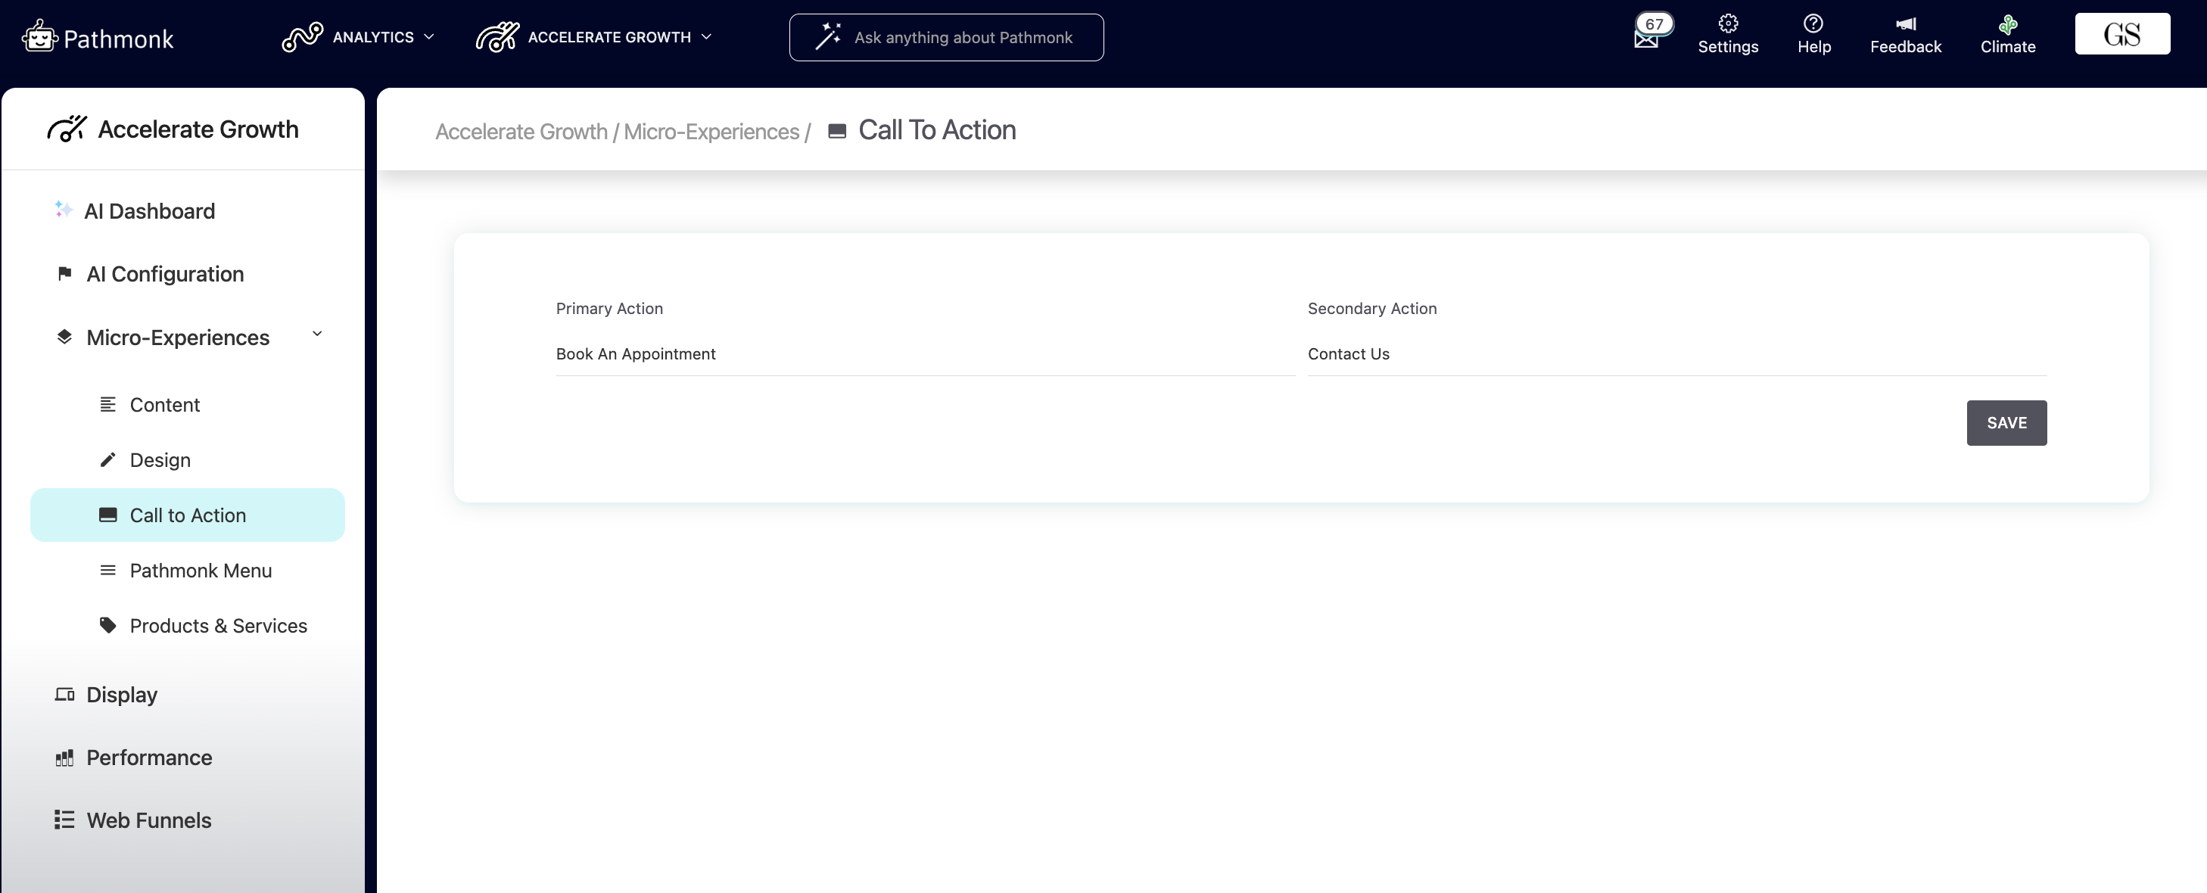Open Products & Services submenu item

click(x=218, y=626)
